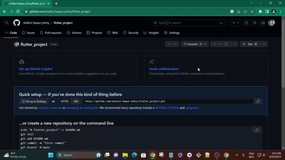Viewport: 285px width, 160px height.
Task: Click the share page icon in address bar
Action: pos(245,12)
